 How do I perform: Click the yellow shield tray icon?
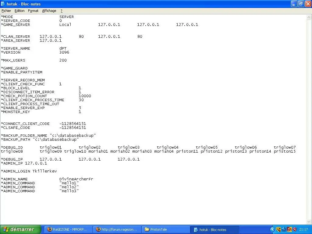tap(278, 229)
